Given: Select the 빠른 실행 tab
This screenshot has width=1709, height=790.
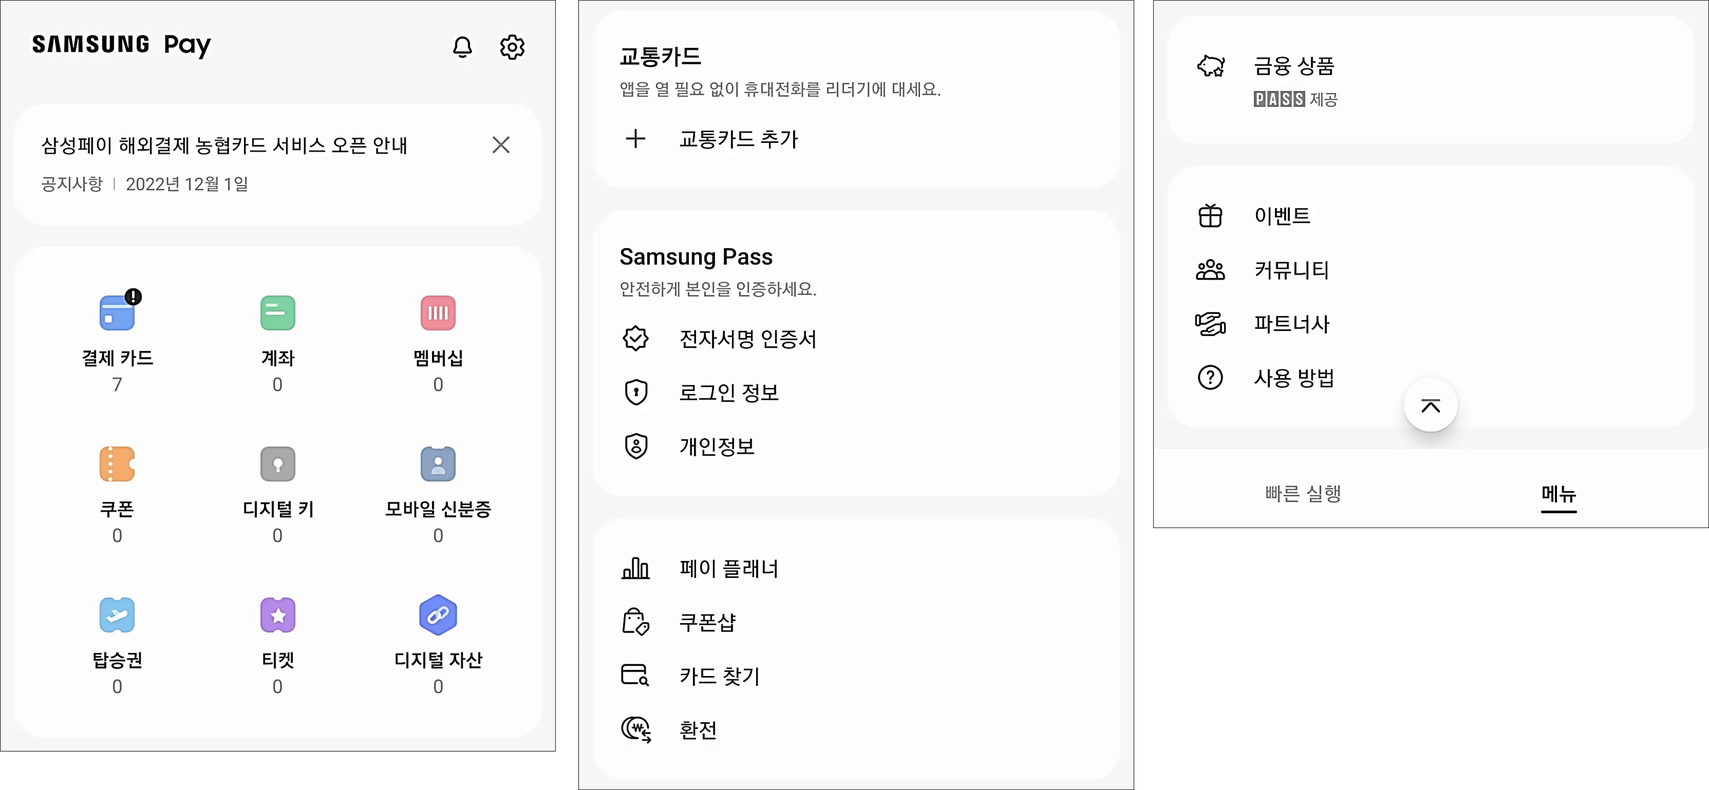Looking at the screenshot, I should point(1302,494).
